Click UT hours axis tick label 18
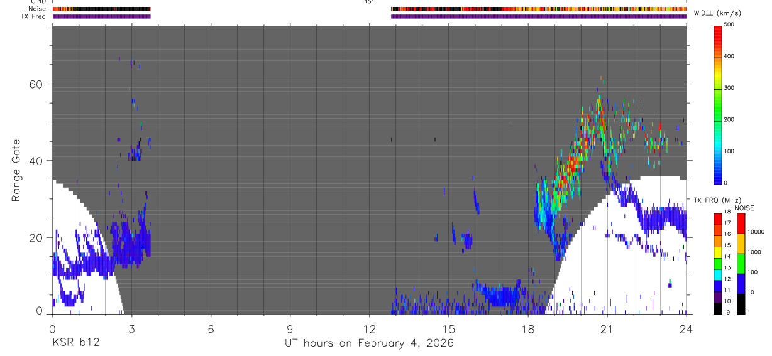The height and width of the screenshot is (356, 772). coord(527,328)
